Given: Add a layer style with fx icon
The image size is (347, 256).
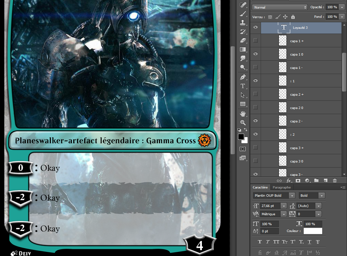Looking at the screenshot, I should pyautogui.click(x=289, y=181).
